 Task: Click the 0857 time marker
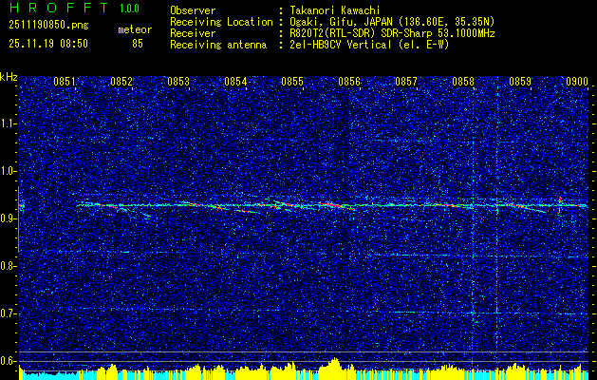tap(406, 82)
